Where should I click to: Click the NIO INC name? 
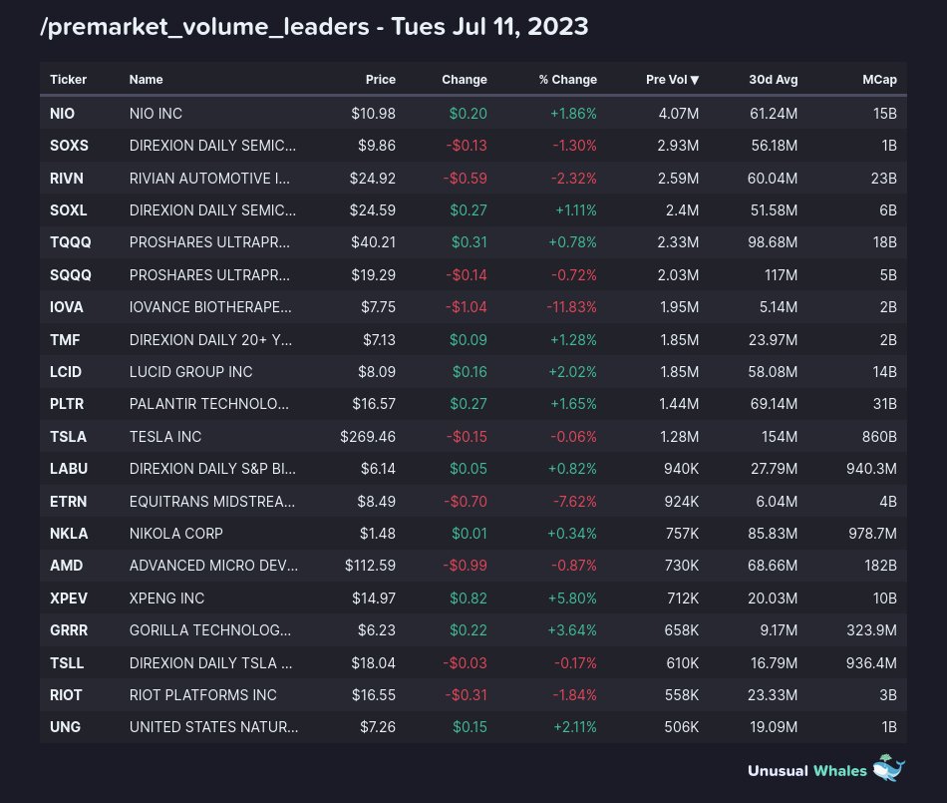point(156,114)
